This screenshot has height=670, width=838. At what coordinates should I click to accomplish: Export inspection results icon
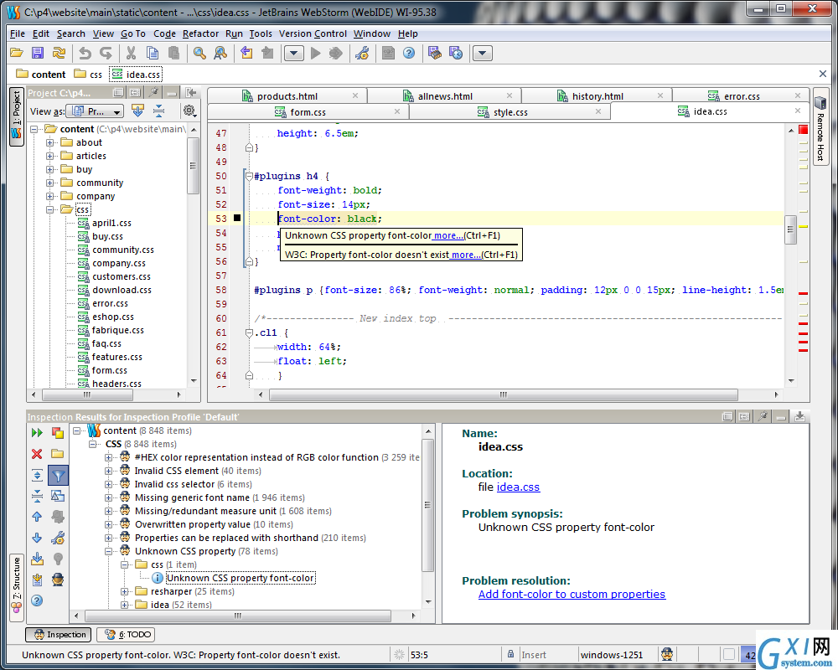pyautogui.click(x=37, y=559)
